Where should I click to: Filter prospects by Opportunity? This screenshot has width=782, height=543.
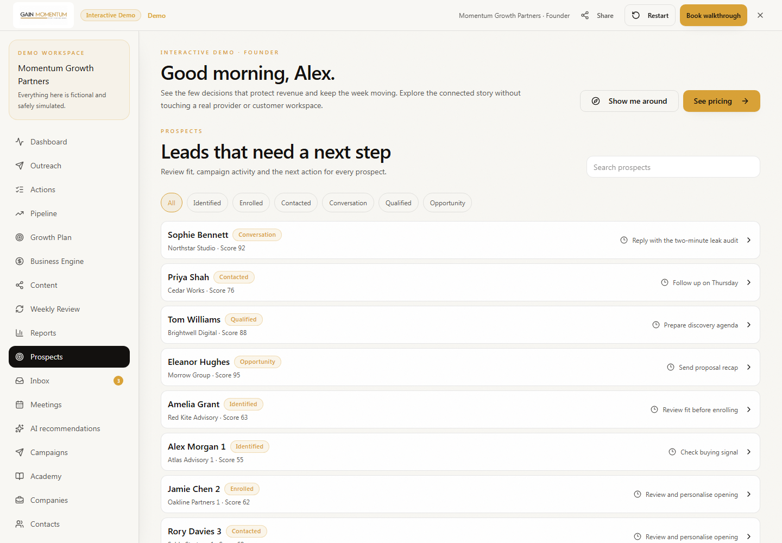447,203
